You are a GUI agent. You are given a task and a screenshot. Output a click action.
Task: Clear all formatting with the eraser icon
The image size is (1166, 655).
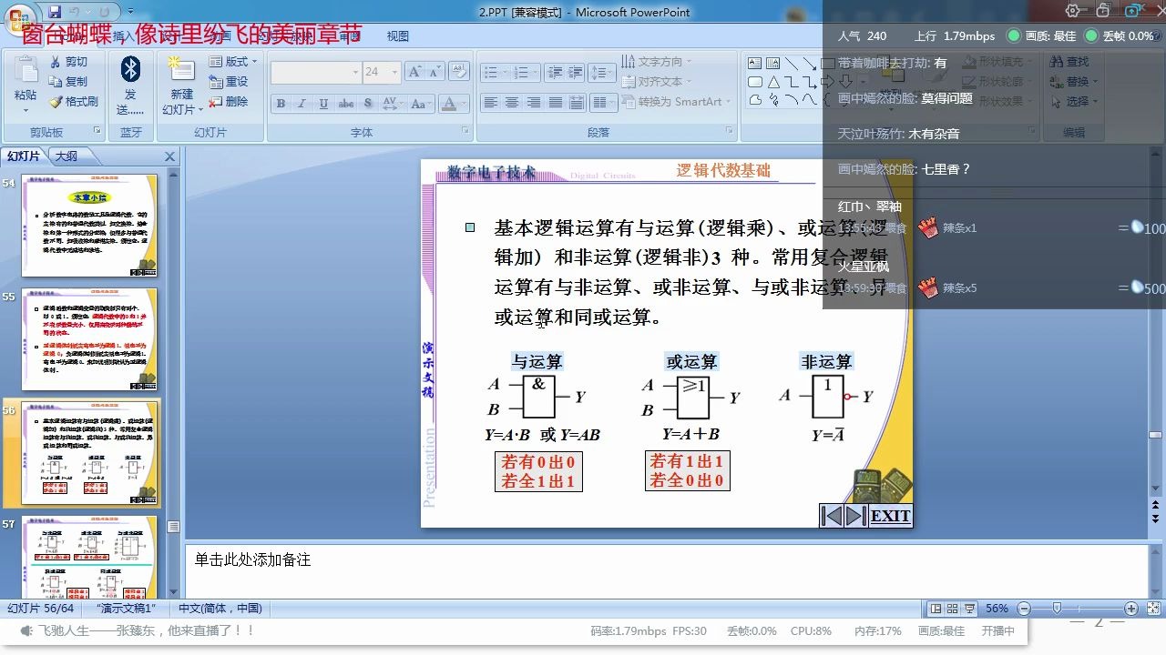(x=460, y=72)
